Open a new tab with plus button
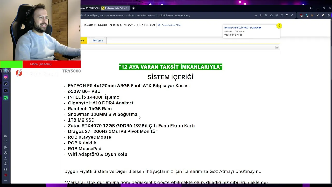Viewport: 332px width, 187px height. click(133, 8)
